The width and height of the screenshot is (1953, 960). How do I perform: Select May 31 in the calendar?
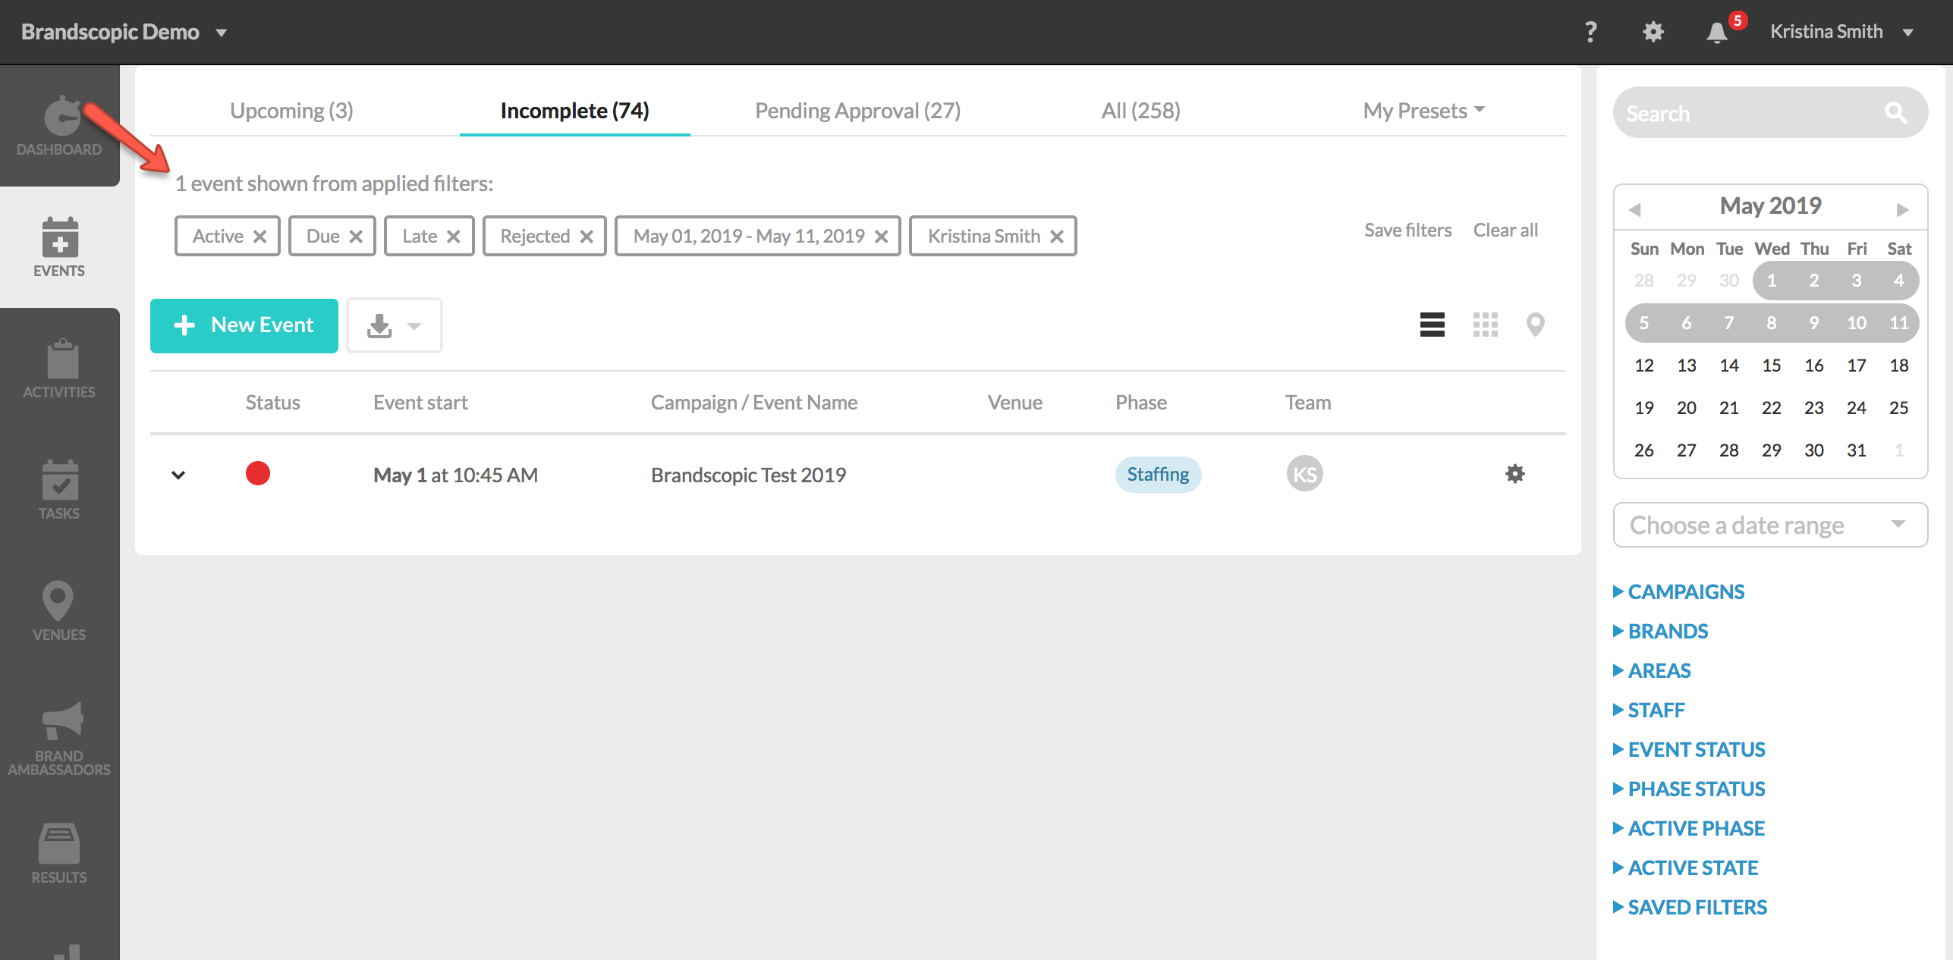[x=1857, y=450]
